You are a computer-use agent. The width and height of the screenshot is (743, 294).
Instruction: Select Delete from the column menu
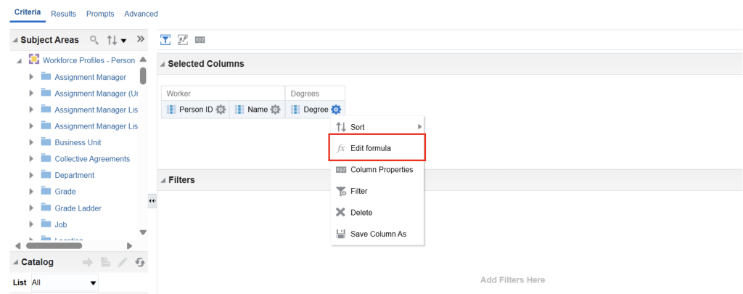click(x=361, y=213)
